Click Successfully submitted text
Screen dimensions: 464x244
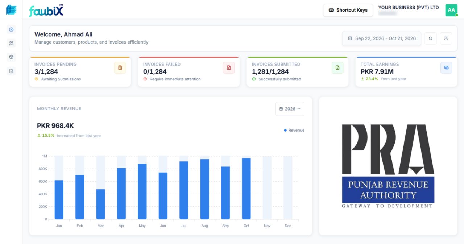pyautogui.click(x=280, y=79)
